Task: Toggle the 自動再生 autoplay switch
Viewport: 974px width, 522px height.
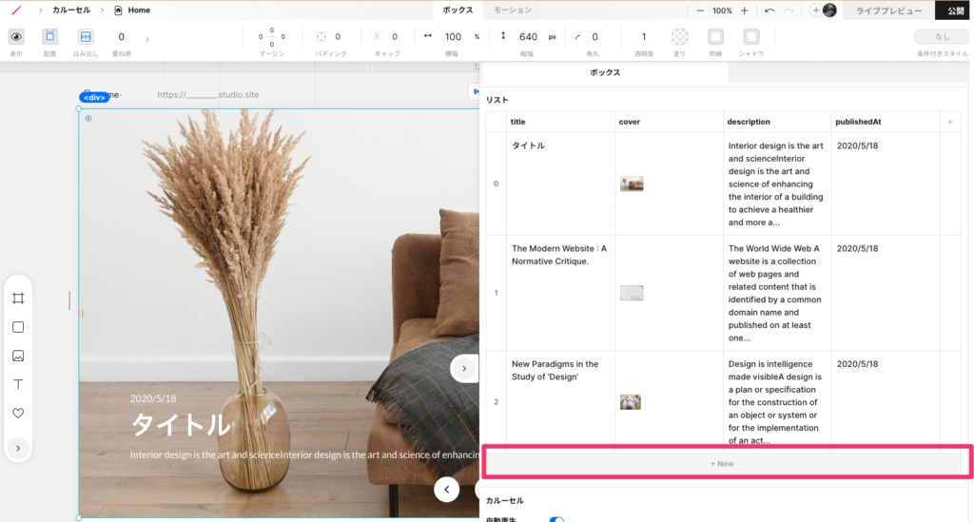Action: click(x=555, y=519)
